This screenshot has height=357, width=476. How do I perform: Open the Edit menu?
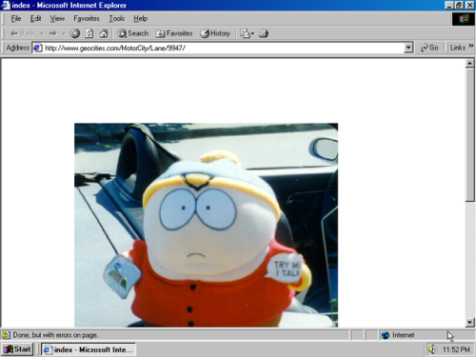point(35,19)
